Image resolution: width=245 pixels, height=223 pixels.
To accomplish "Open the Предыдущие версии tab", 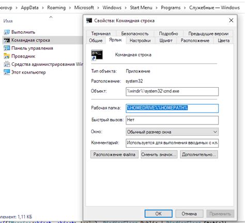I will point(208,34).
